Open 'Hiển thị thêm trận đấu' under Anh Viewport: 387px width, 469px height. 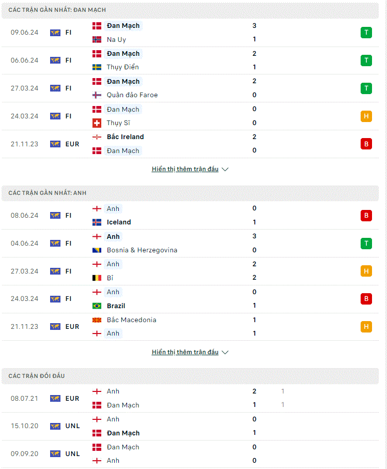click(185, 352)
